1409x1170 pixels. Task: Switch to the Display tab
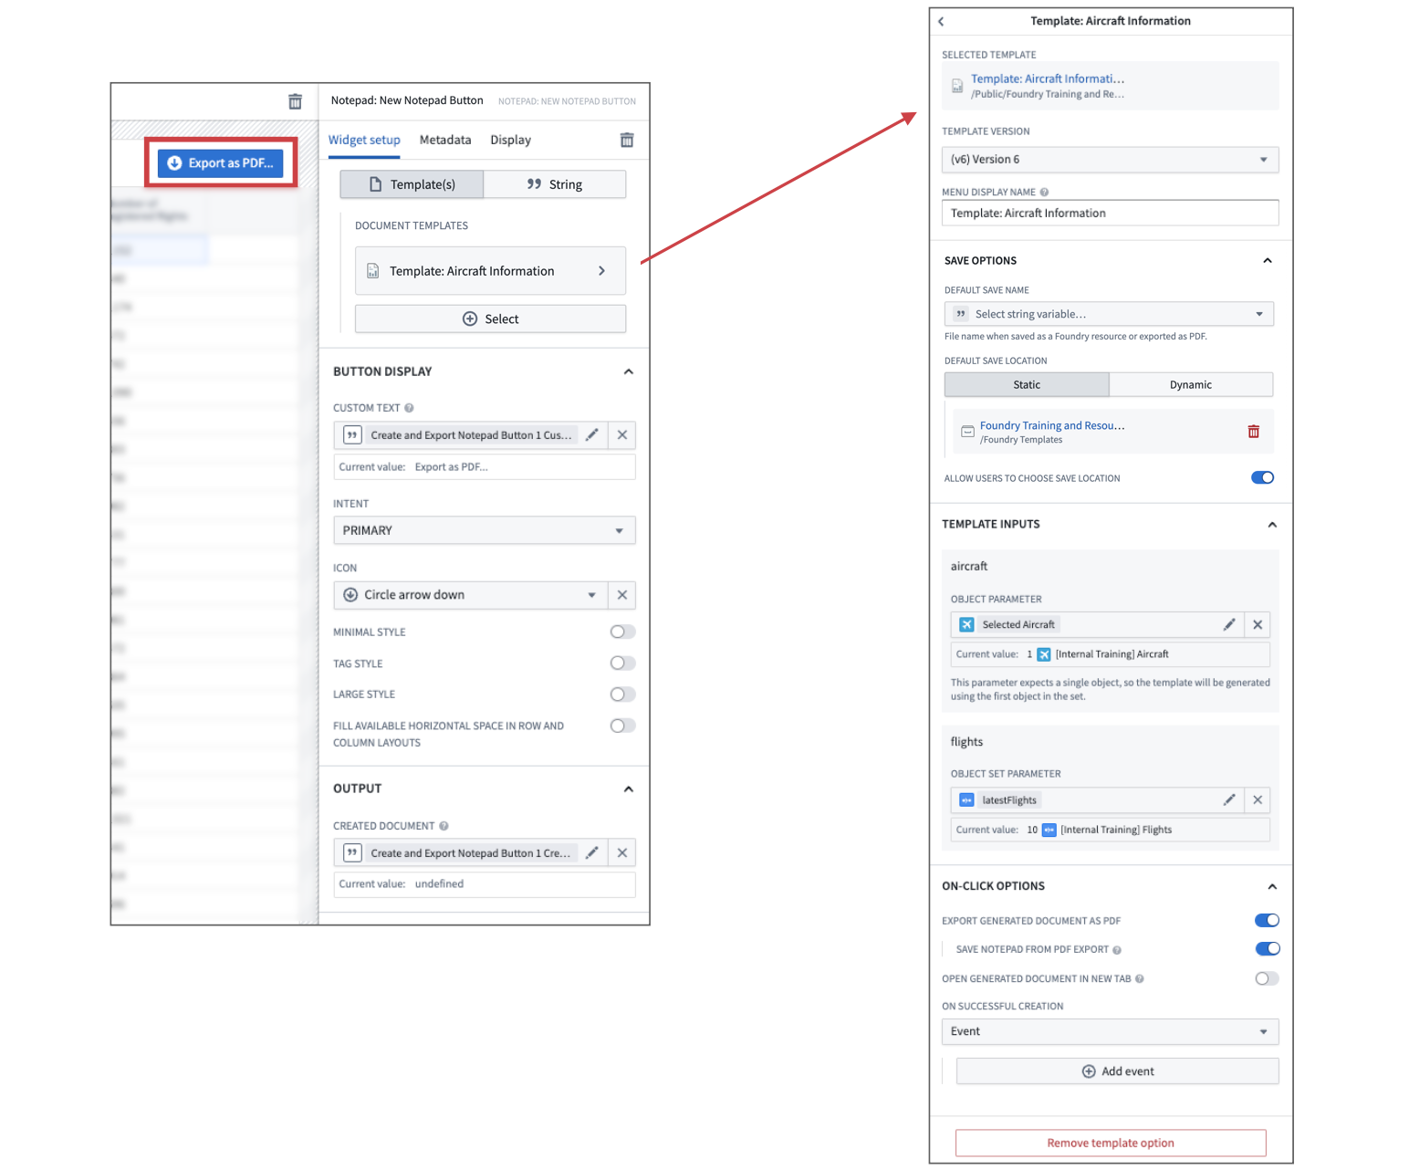(x=510, y=140)
